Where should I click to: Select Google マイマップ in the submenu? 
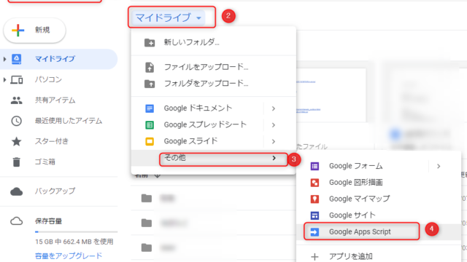(379, 199)
